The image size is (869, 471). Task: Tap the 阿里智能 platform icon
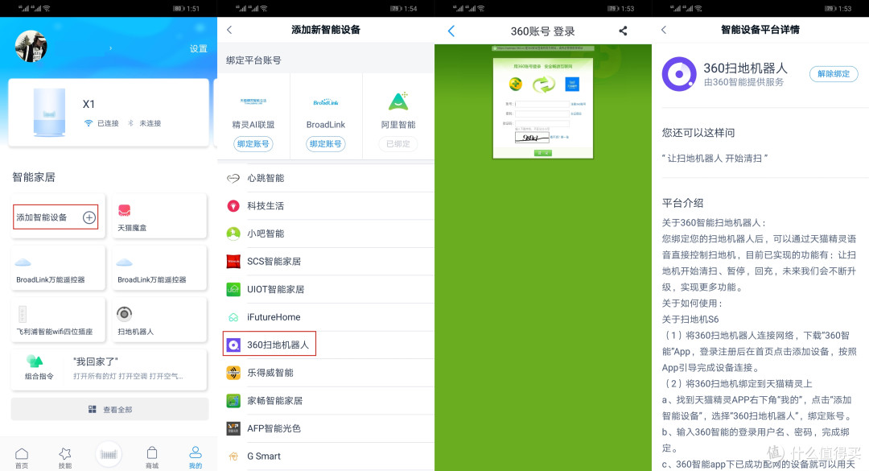(398, 101)
